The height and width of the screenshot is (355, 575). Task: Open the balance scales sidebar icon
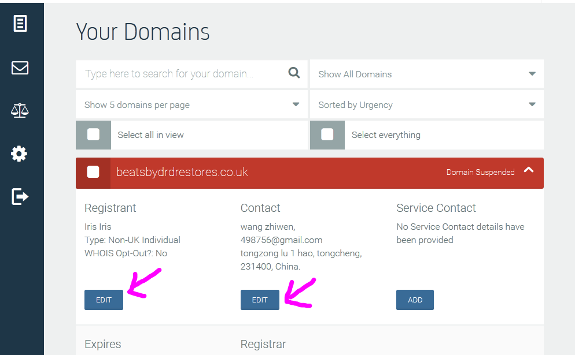click(20, 110)
